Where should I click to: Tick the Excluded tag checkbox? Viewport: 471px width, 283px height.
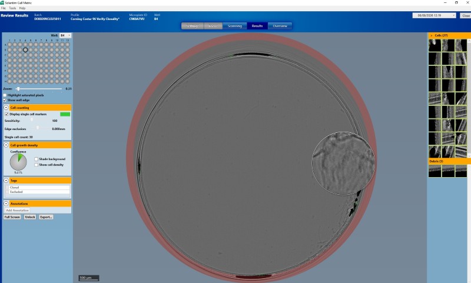[x=7, y=192]
